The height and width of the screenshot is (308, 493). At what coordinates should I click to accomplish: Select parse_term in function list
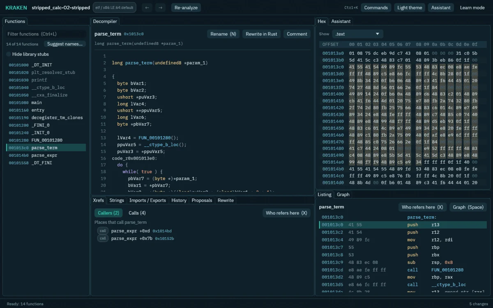point(46,148)
